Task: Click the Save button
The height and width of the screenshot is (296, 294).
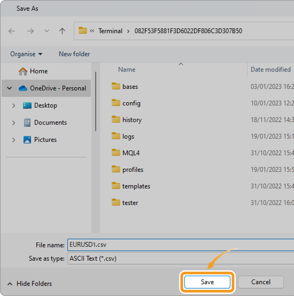Action: point(207,282)
